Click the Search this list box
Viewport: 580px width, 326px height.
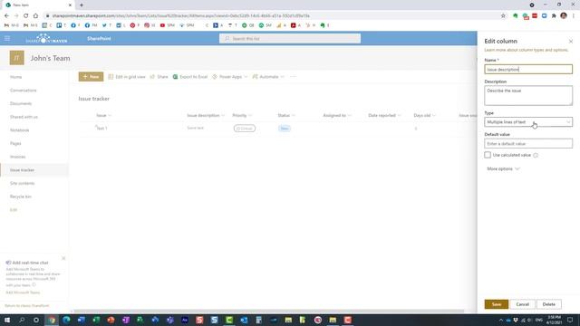[290, 38]
